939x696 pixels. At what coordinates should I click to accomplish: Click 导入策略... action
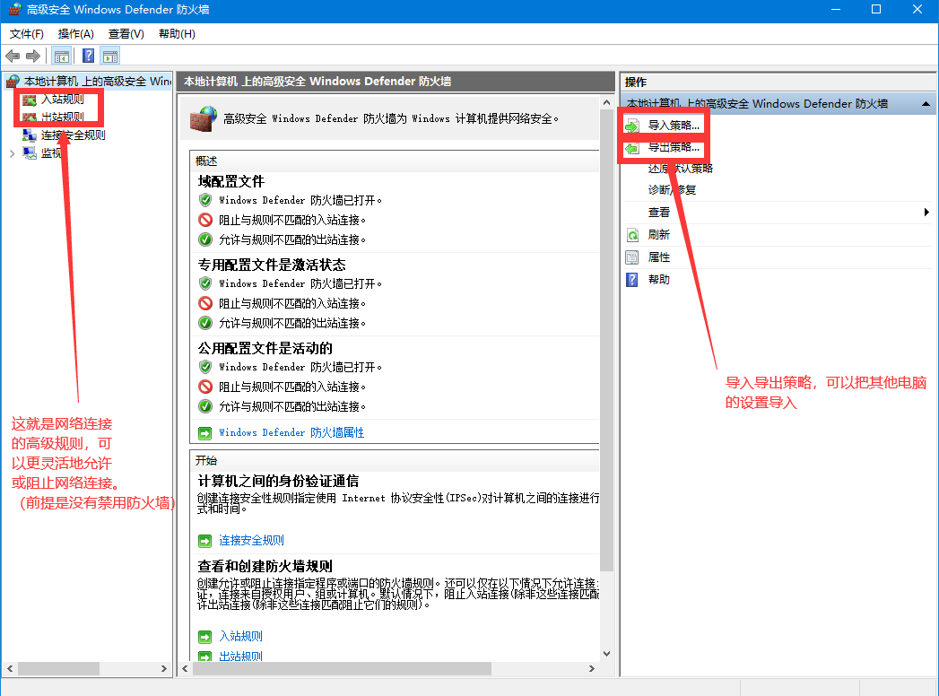[x=674, y=126]
